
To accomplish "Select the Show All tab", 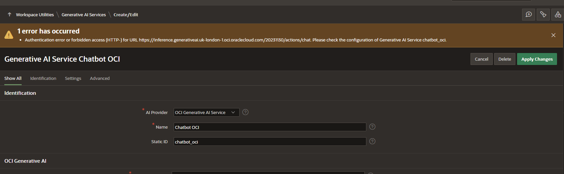I will 13,79.
